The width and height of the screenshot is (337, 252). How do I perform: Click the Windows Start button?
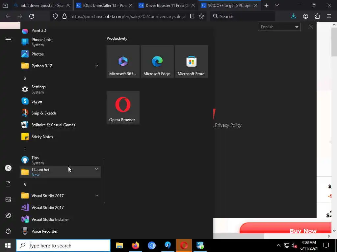tap(8, 245)
